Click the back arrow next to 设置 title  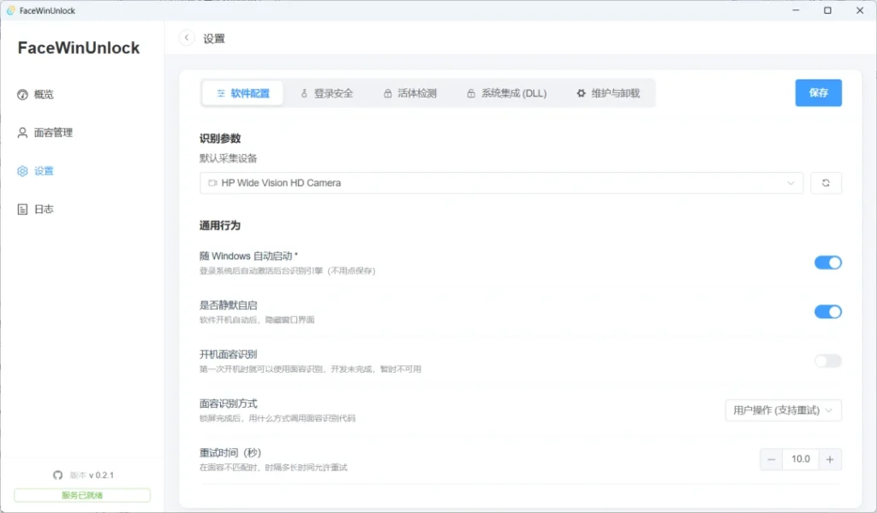186,38
